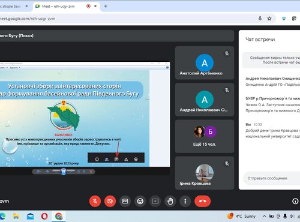Show hidden system tray icons chevron
The image size is (300, 222).
[264, 216]
